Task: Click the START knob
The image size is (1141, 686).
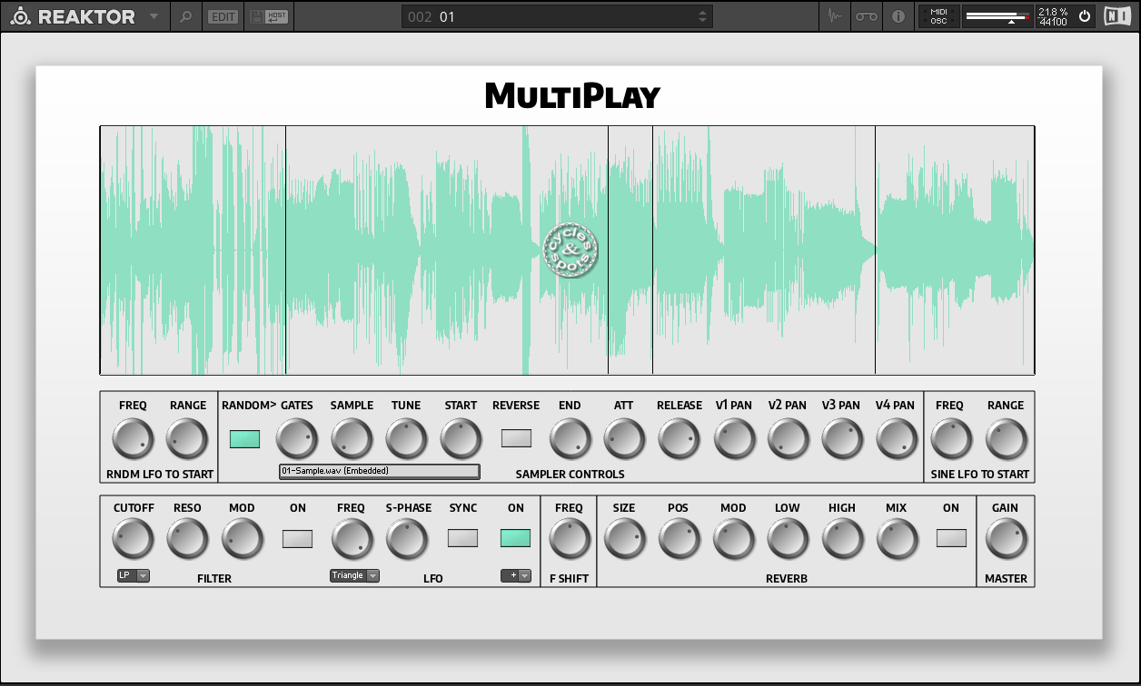Action: click(x=461, y=439)
